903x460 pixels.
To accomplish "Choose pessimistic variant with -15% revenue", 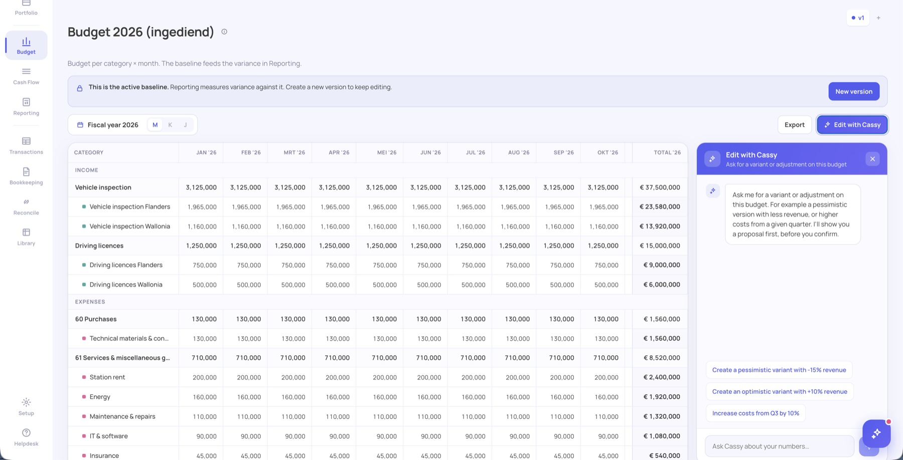I will pyautogui.click(x=779, y=370).
